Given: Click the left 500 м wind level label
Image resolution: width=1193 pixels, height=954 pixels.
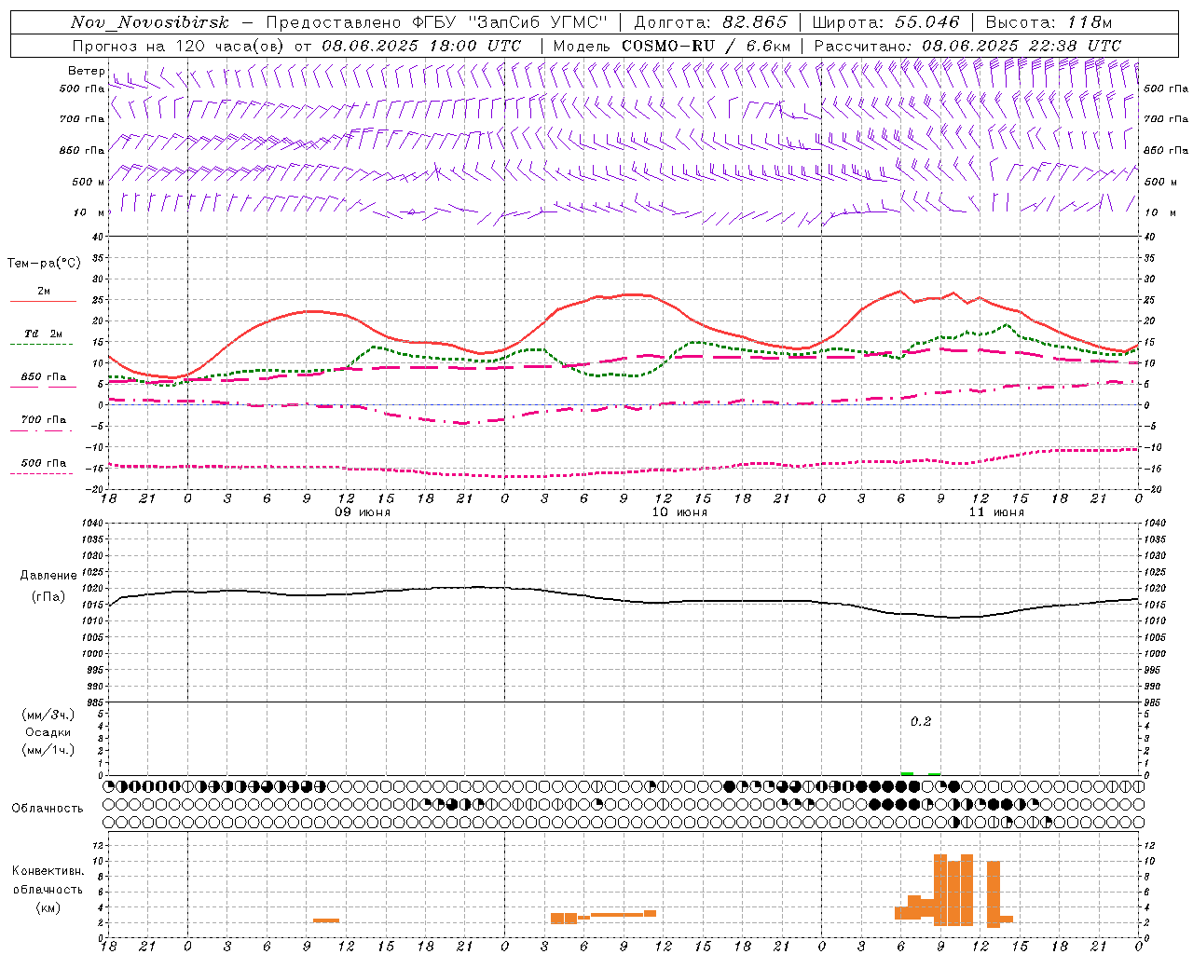Looking at the screenshot, I should pyautogui.click(x=89, y=182).
